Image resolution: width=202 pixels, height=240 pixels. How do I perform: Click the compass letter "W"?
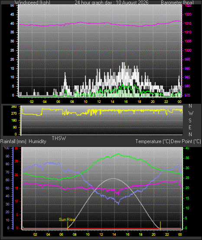[x=191, y=113]
